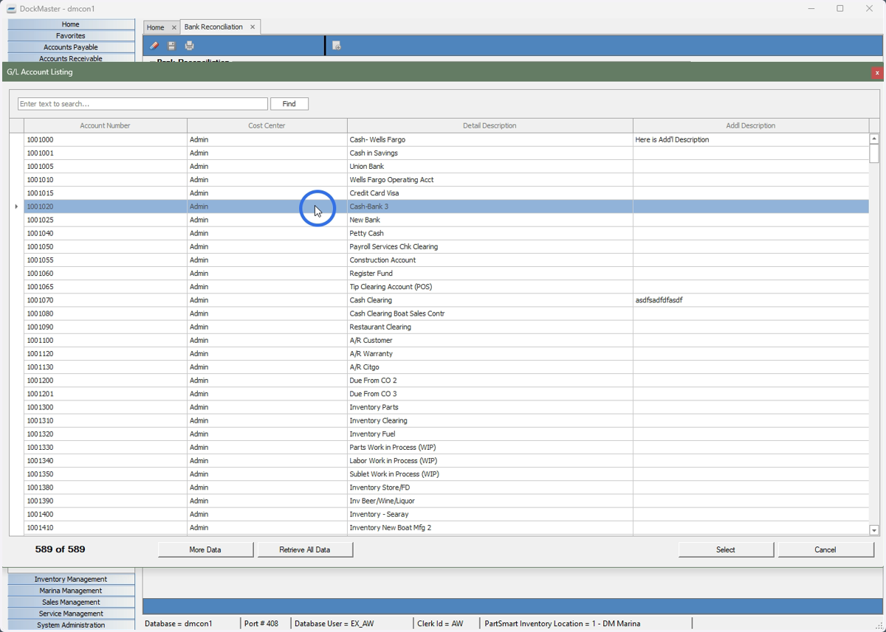Select the Cash- Wells Fargo row
886x632 pixels.
tap(446, 139)
